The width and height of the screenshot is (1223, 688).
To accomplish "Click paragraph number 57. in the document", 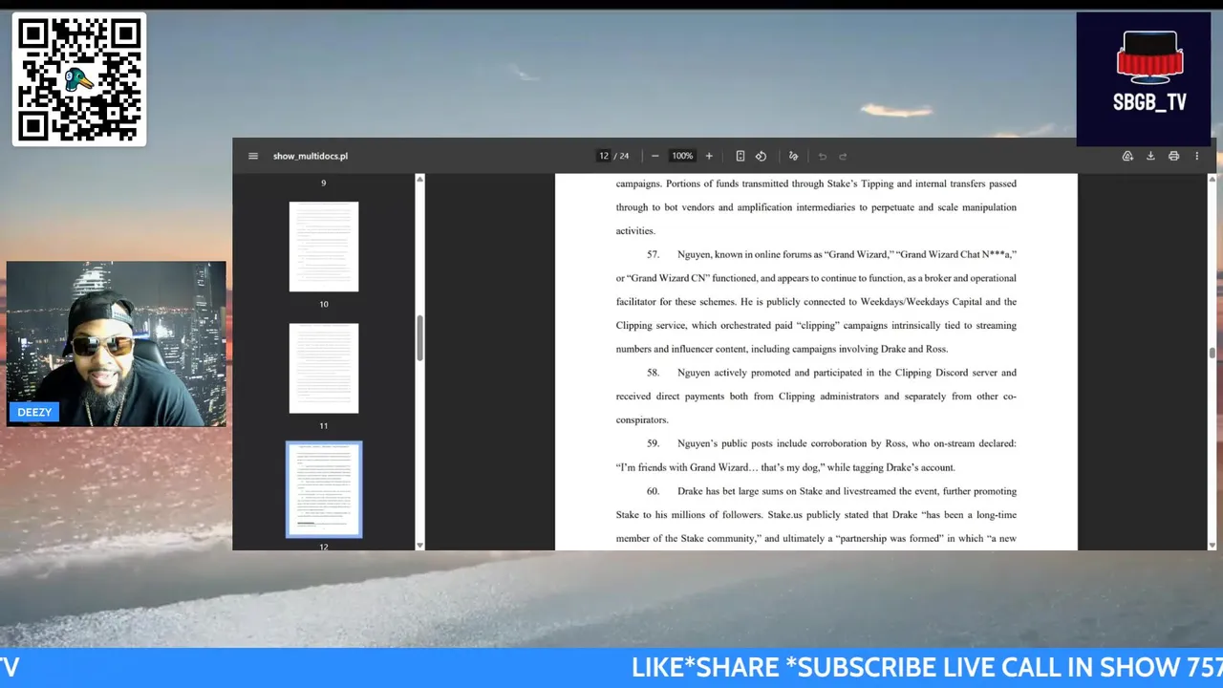I will [654, 254].
